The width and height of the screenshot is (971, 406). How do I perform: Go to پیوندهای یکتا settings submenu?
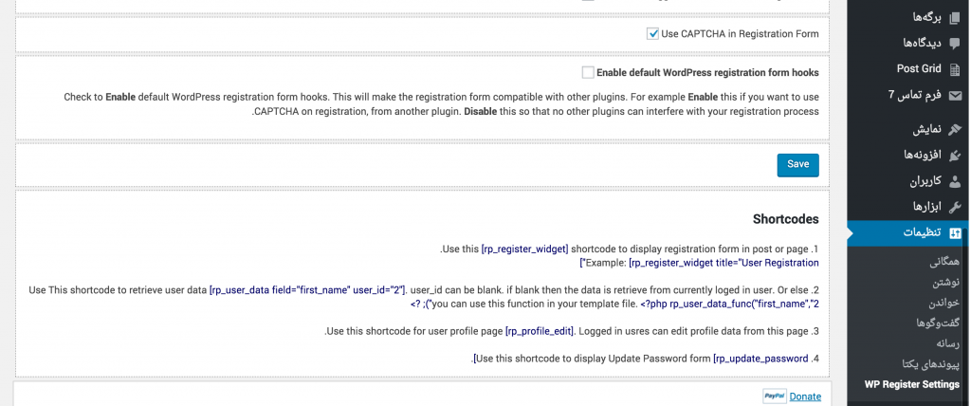click(x=931, y=364)
